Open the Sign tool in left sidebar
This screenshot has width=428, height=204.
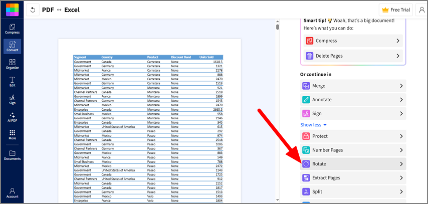13,100
